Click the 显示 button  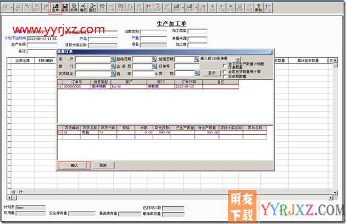pos(212,73)
